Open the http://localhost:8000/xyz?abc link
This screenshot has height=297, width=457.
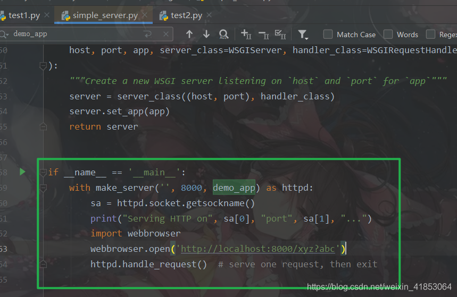pyautogui.click(x=258, y=249)
